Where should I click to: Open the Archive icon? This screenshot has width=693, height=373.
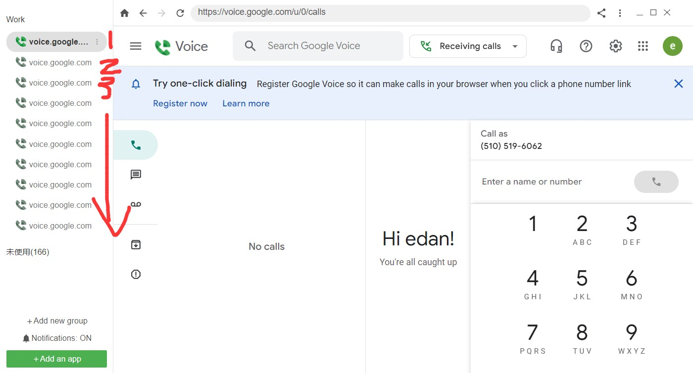[136, 244]
